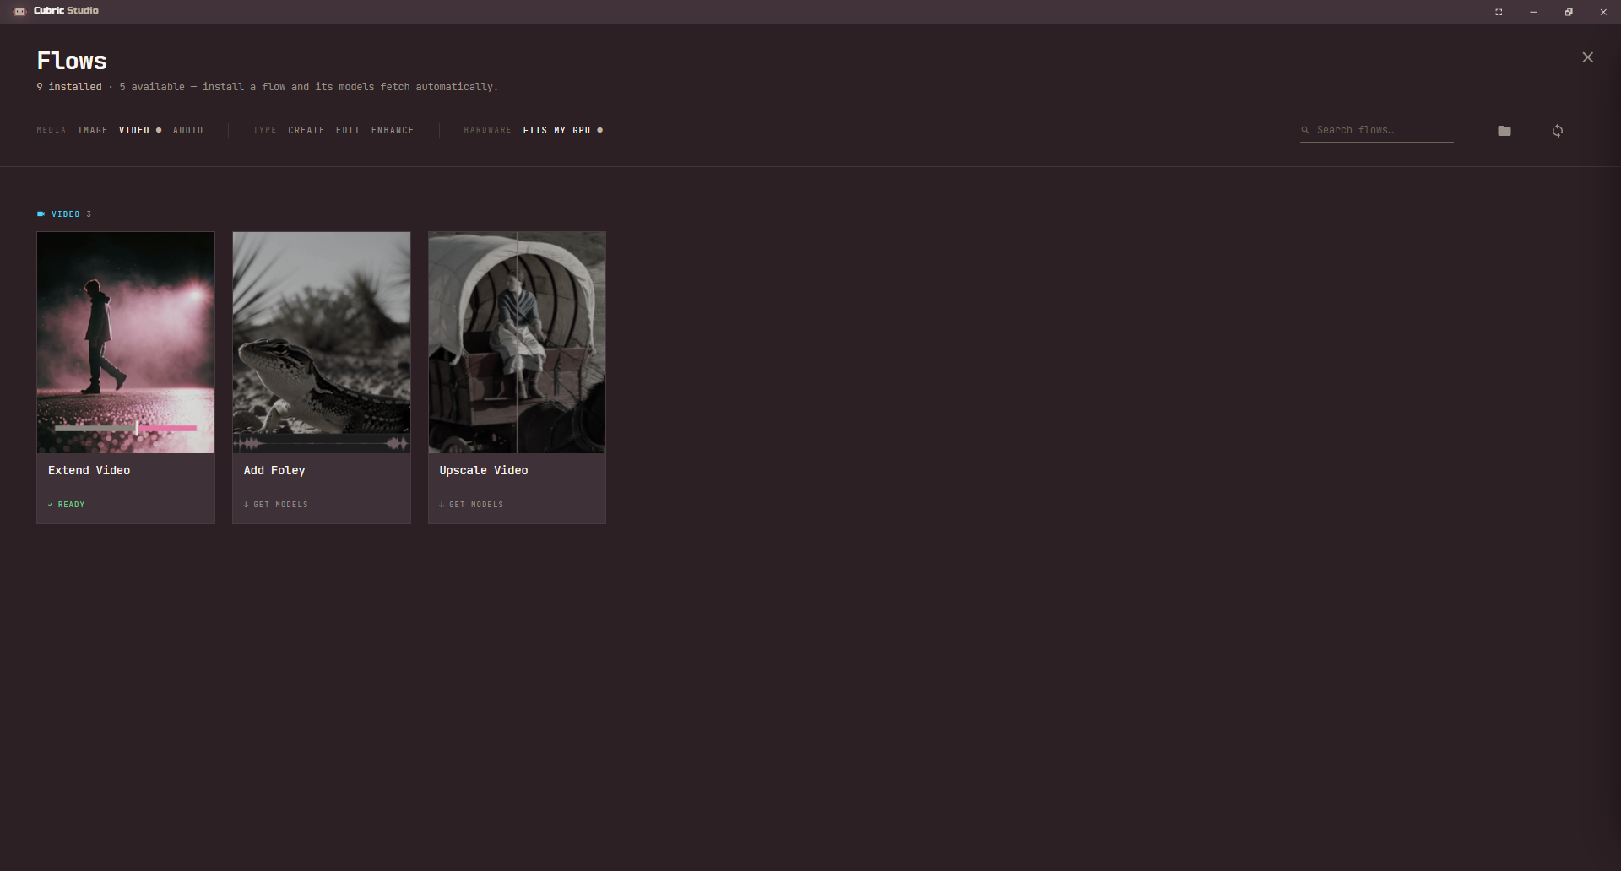
Task: Focus the Search flows field
Action: point(1376,130)
